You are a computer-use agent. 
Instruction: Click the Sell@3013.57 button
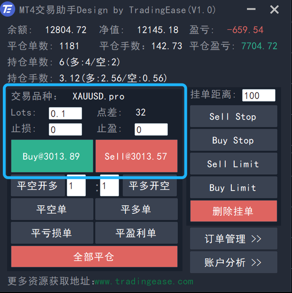coord(137,156)
